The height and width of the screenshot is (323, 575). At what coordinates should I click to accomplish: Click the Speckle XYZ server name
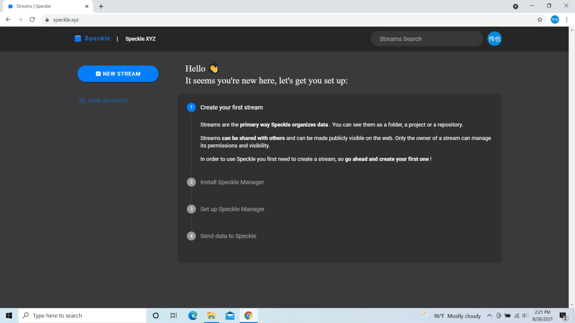[140, 39]
